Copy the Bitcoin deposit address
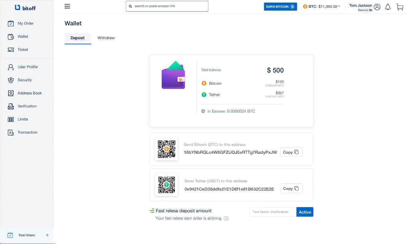The image size is (409, 244). pyautogui.click(x=291, y=152)
